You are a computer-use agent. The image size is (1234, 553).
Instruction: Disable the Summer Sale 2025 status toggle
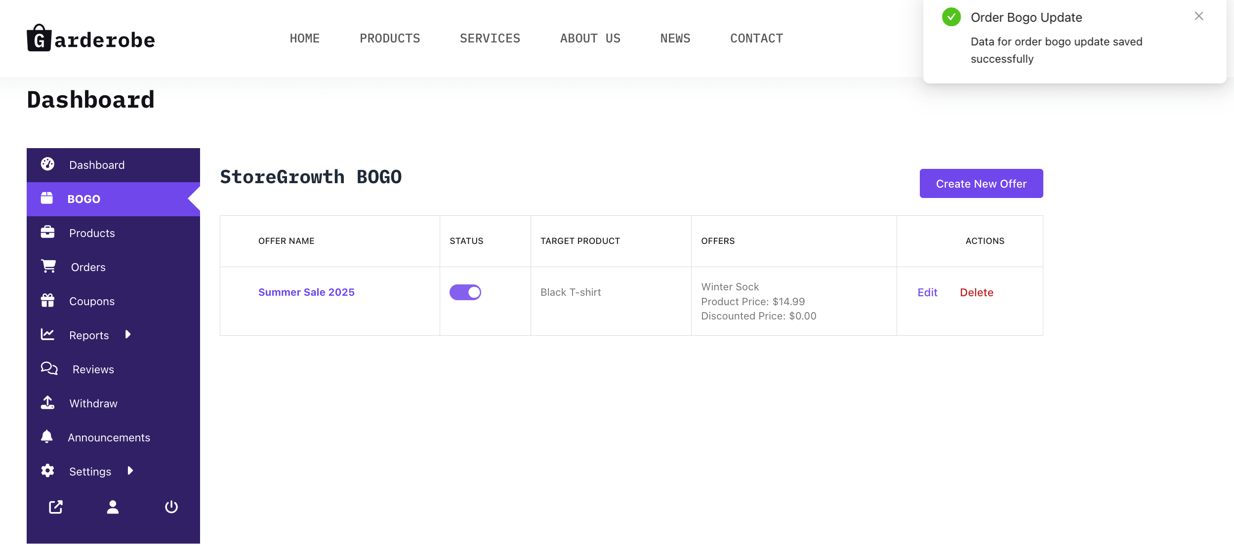click(465, 292)
